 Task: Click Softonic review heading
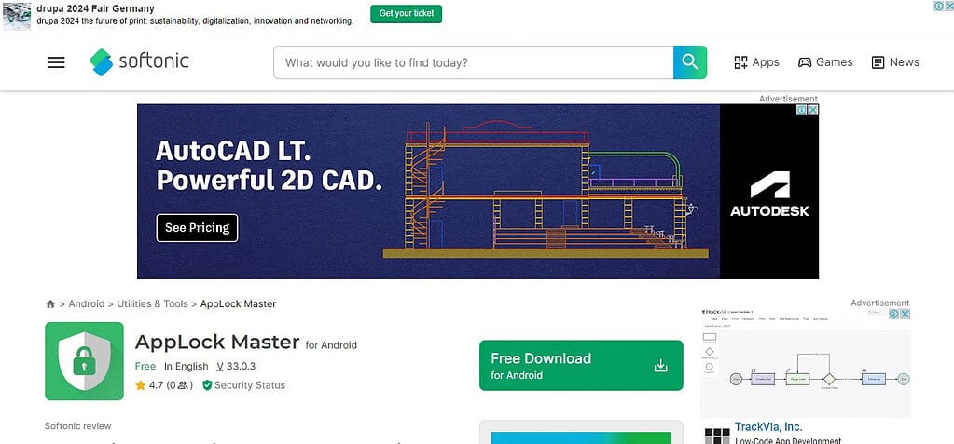[x=78, y=425]
